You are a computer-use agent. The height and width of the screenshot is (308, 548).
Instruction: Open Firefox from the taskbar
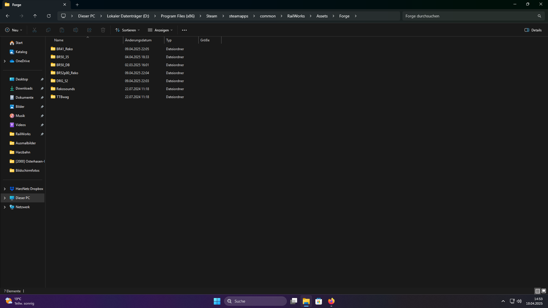tap(331, 301)
